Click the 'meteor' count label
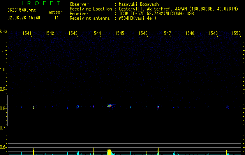Image resolution: width=245 pixels, height=155 pixels. [55, 12]
